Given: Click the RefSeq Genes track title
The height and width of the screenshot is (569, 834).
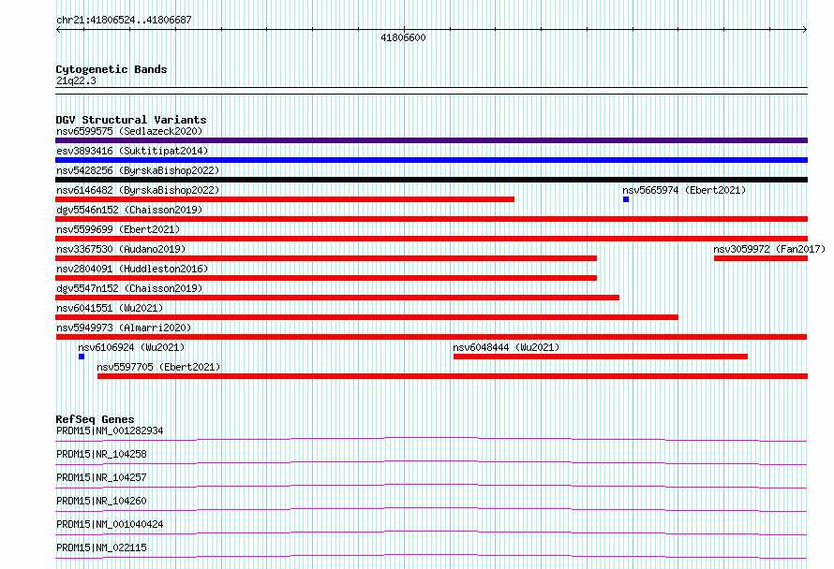Looking at the screenshot, I should pyautogui.click(x=95, y=419).
